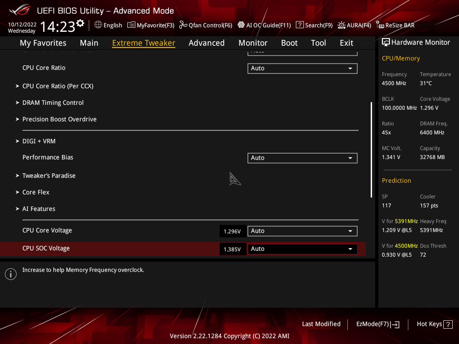Expand DIGI + VRM submenu
The image size is (459, 344).
[39, 141]
